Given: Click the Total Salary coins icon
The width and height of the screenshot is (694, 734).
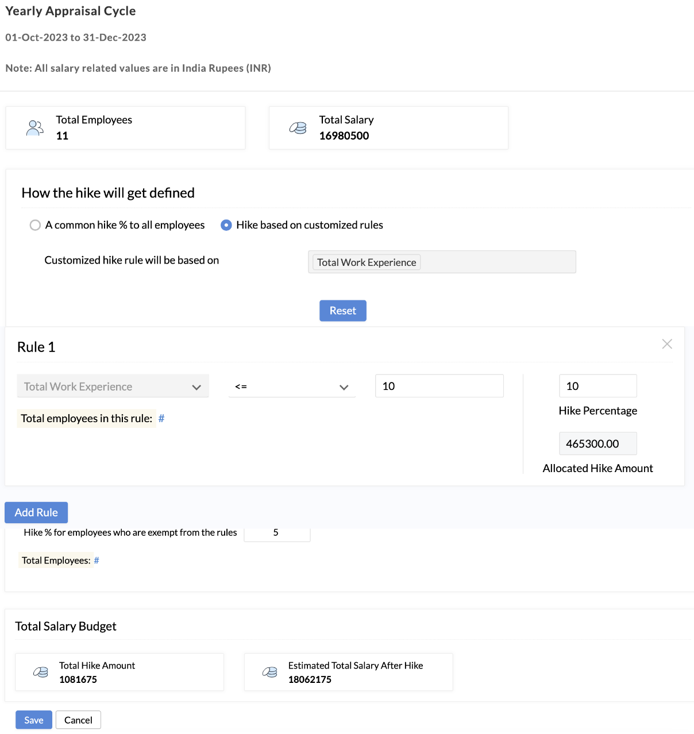Looking at the screenshot, I should click(x=298, y=128).
